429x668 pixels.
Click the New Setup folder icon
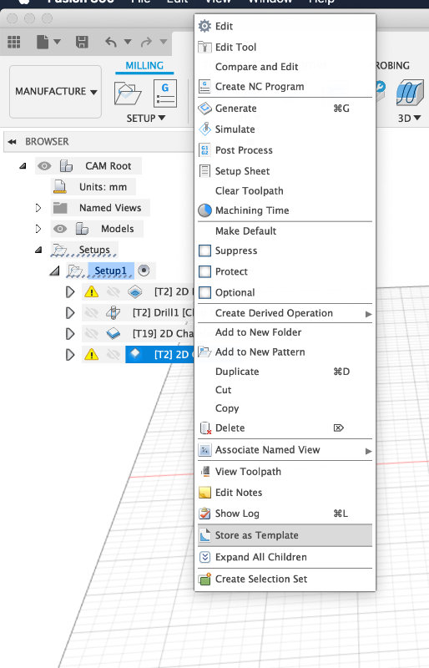point(128,94)
